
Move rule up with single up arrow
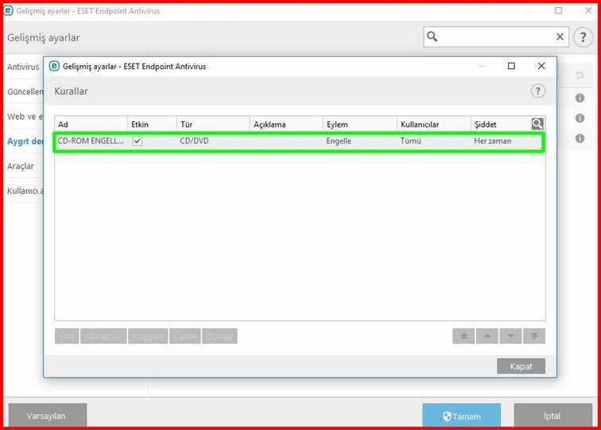pos(487,336)
